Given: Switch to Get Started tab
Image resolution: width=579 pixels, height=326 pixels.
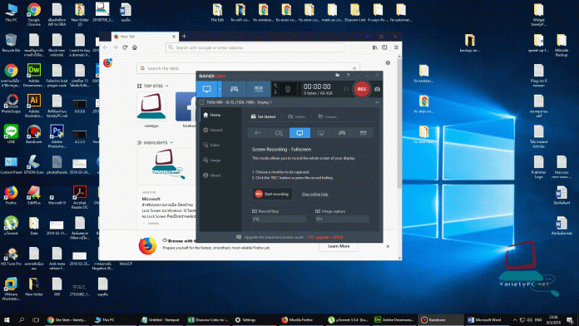Looking at the screenshot, I should (x=263, y=116).
